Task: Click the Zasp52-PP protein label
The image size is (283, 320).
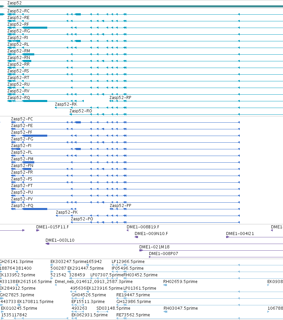Action: pos(120,206)
